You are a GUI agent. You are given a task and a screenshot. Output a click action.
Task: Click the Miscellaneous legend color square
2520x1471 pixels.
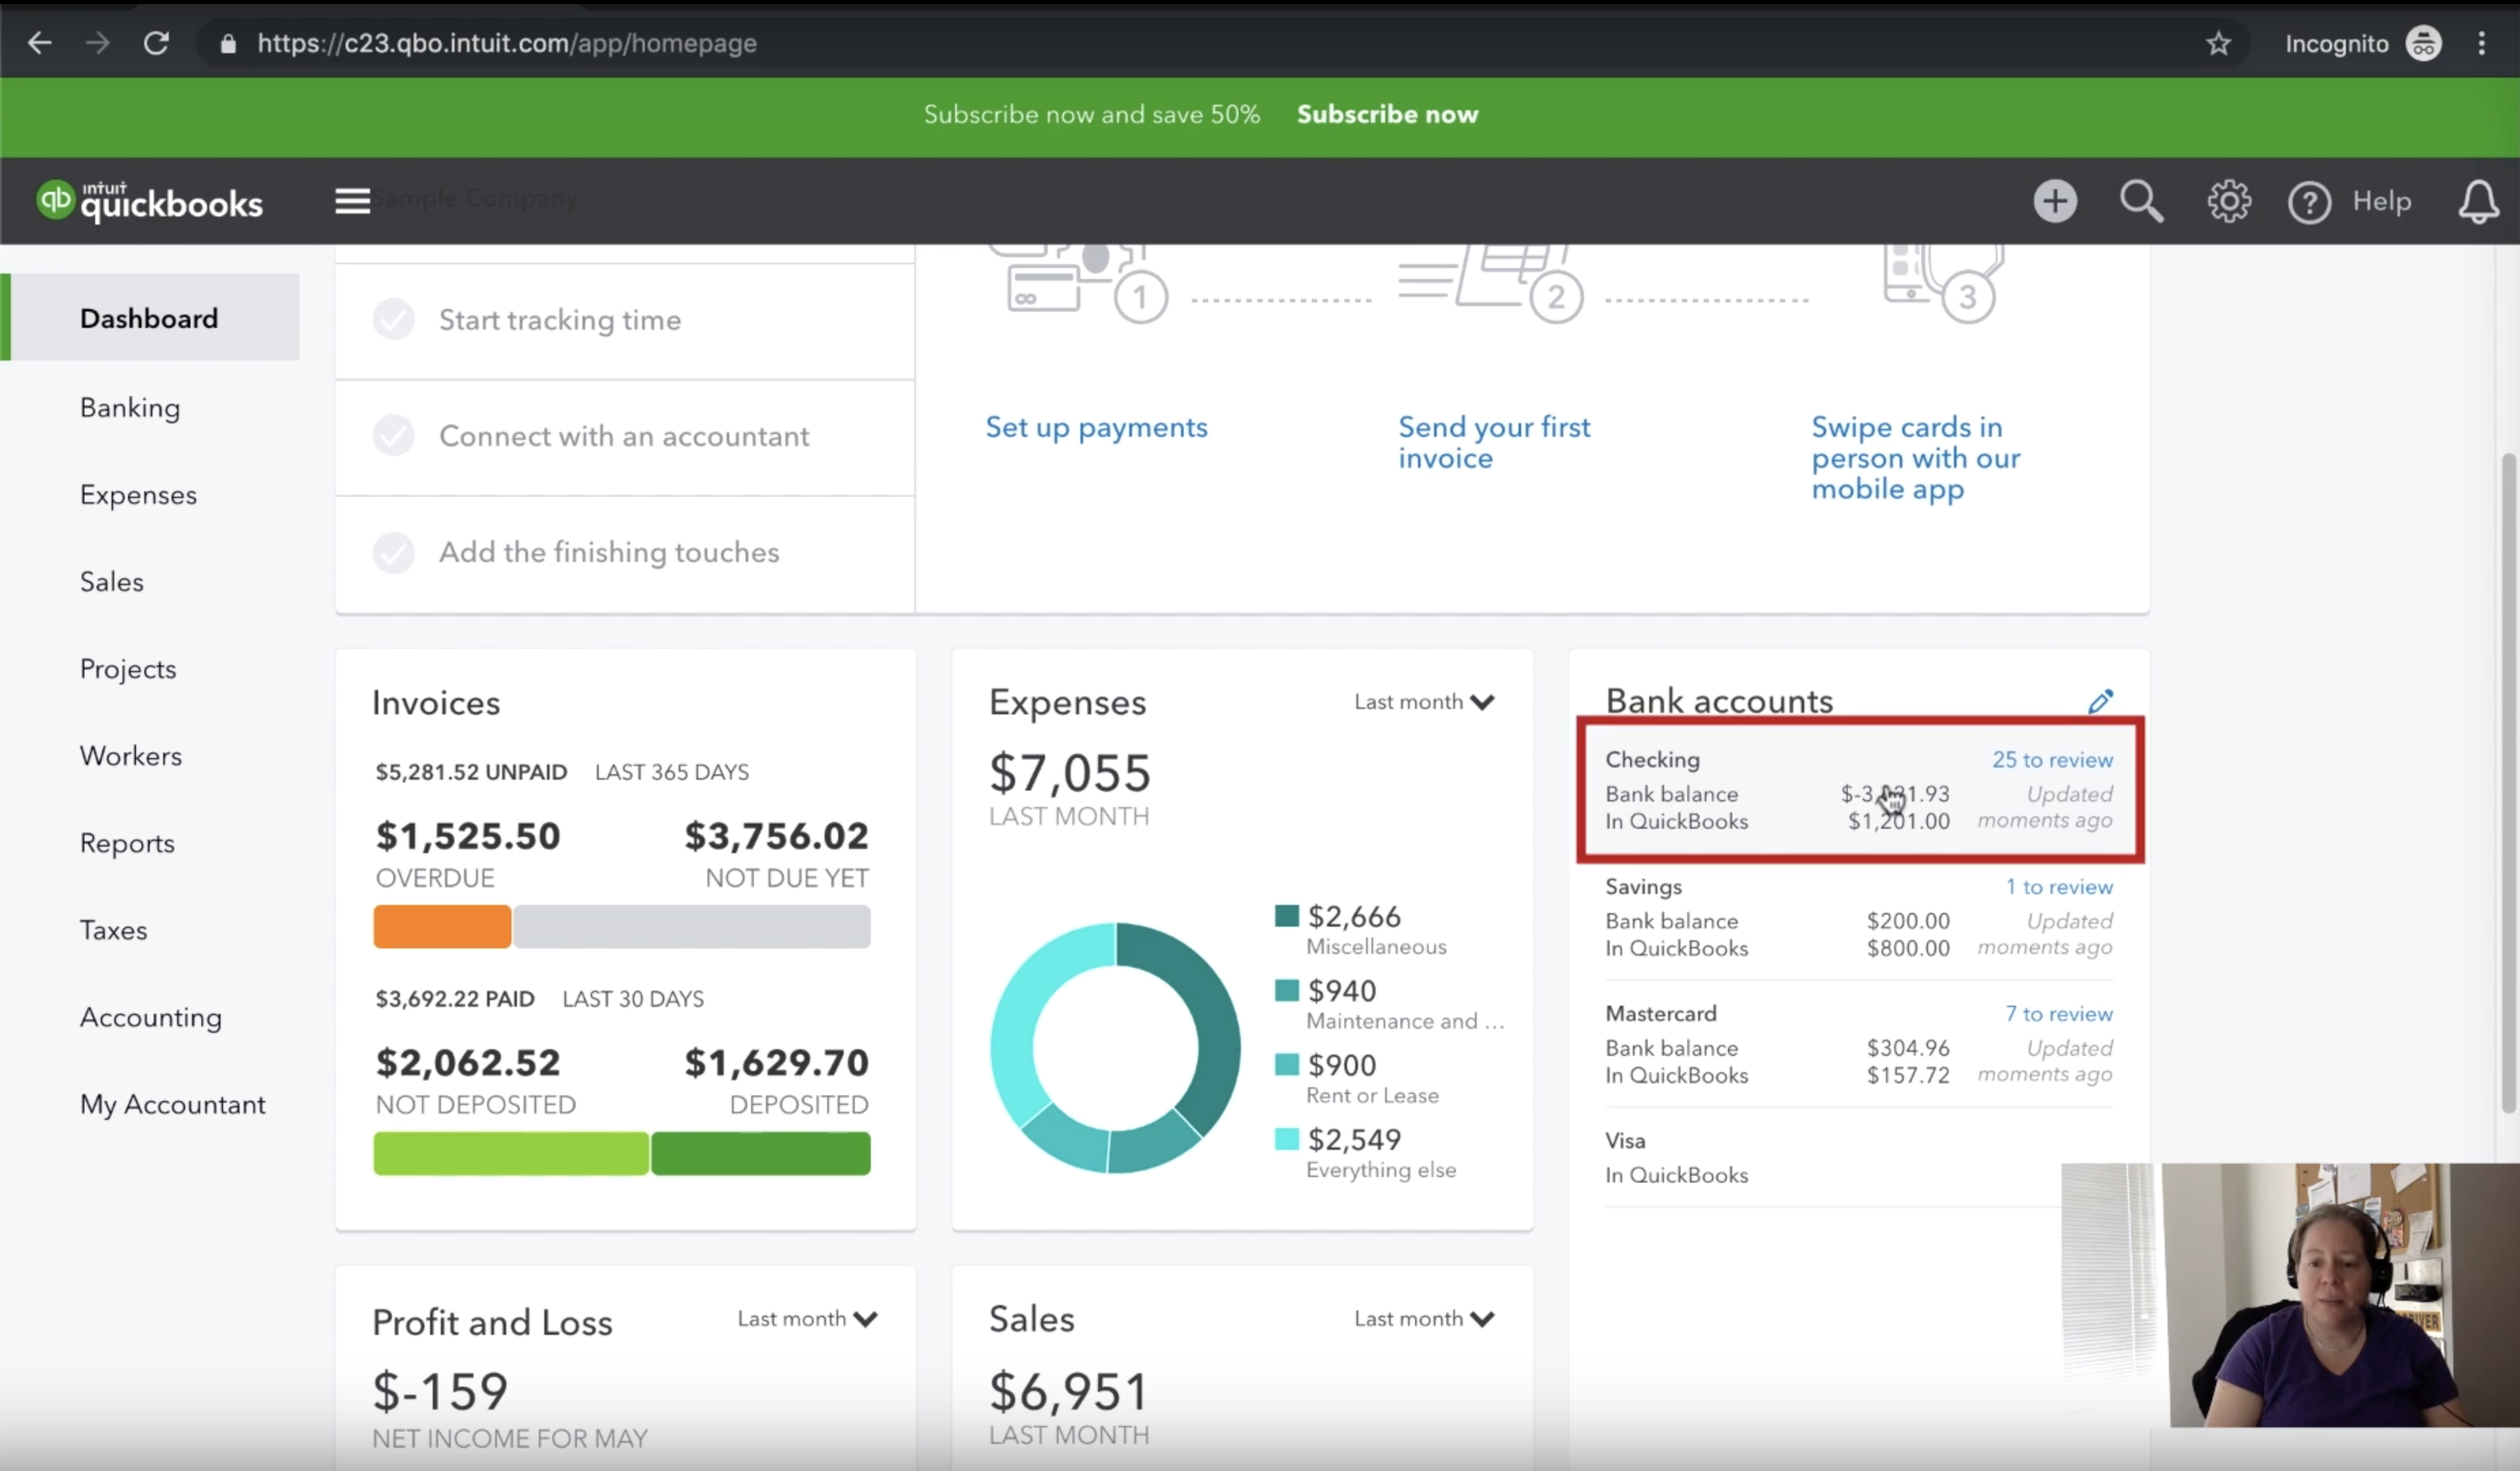1286,915
